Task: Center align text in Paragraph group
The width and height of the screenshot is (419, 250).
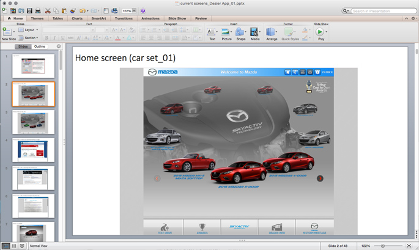Action: coord(151,38)
